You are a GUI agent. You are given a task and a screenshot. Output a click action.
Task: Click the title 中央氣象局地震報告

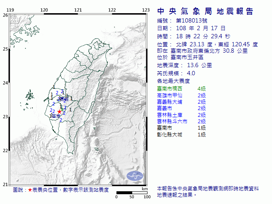coord(205,11)
